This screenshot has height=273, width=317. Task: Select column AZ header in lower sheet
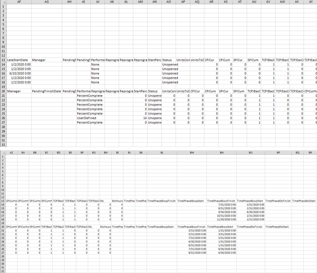pos(11,152)
